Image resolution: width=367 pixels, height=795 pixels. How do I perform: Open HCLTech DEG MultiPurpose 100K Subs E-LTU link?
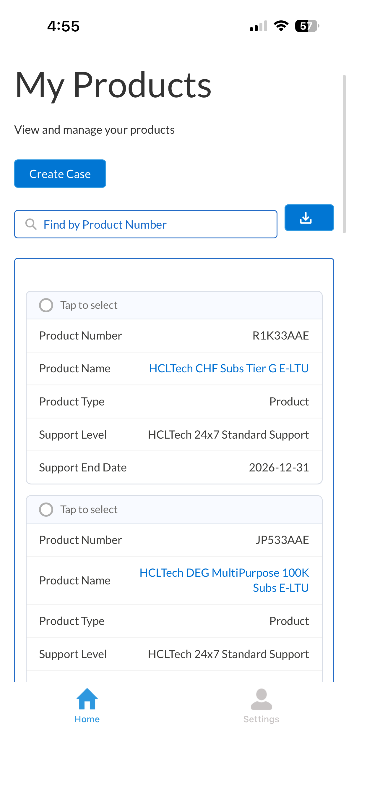coord(224,580)
